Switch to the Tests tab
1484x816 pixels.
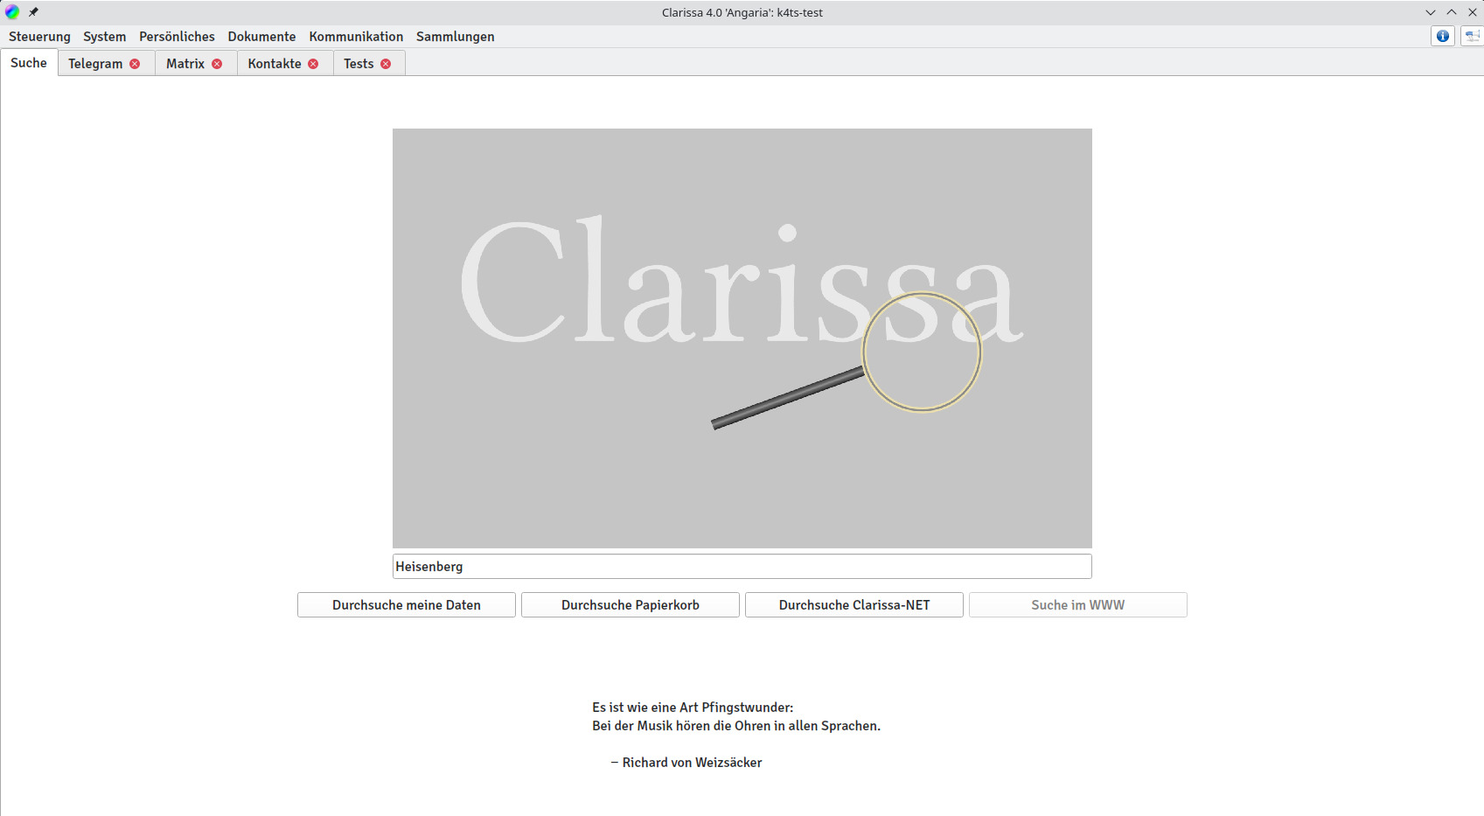[359, 64]
